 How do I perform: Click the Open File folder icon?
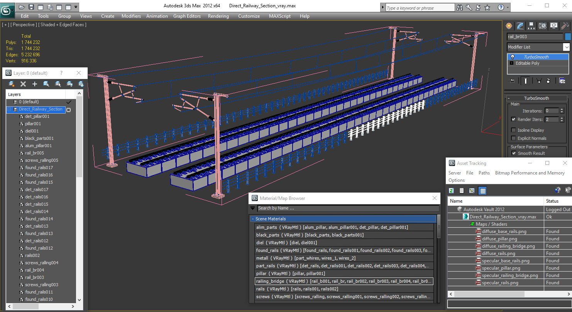pyautogui.click(x=22, y=7)
